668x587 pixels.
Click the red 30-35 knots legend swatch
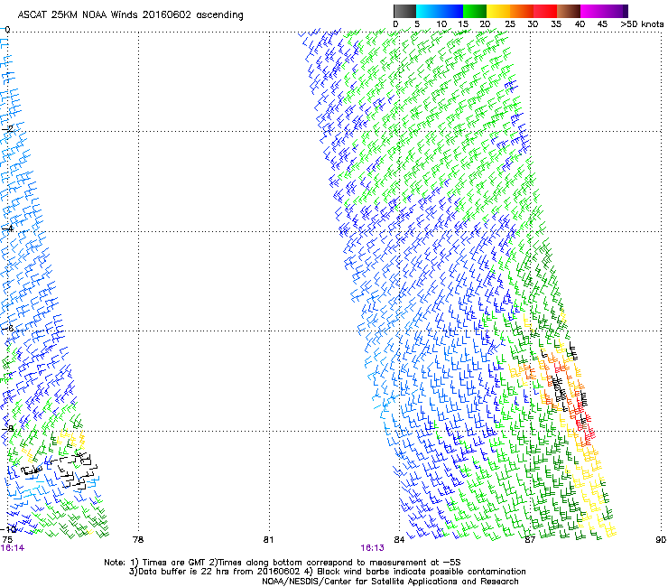click(545, 11)
